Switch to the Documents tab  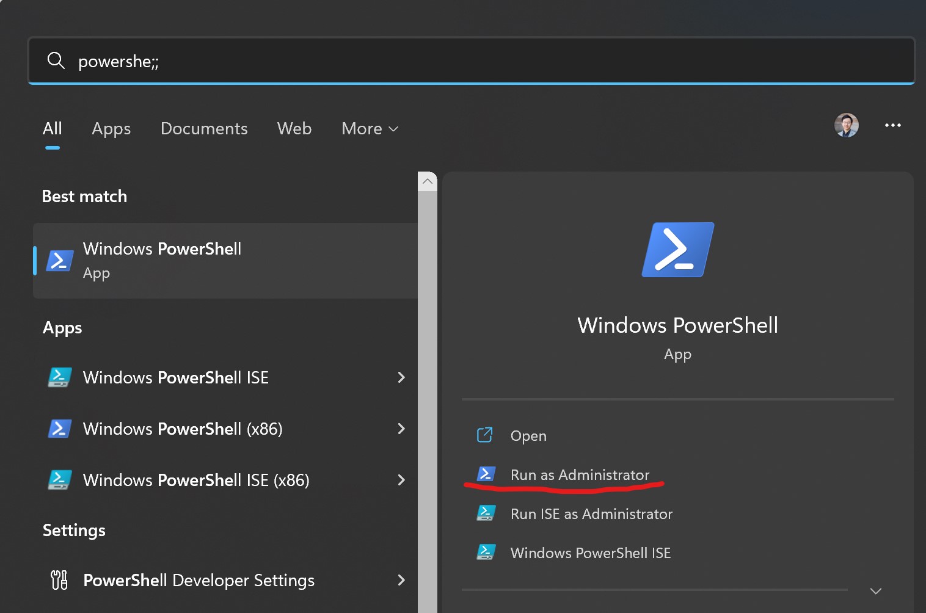tap(204, 129)
